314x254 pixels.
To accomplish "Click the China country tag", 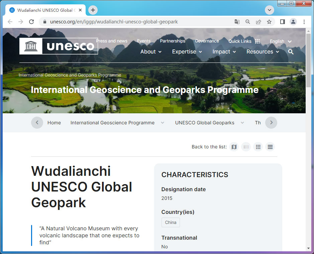I will 171,222.
